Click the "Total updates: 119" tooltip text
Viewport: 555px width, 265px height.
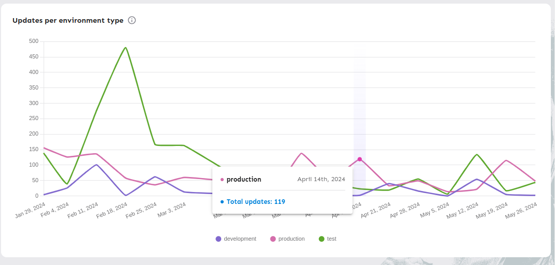pos(255,202)
